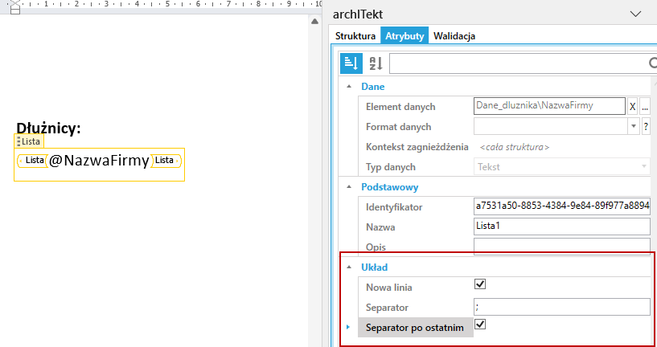The image size is (657, 347).
Task: Open the Format danych dropdown
Action: (x=633, y=126)
